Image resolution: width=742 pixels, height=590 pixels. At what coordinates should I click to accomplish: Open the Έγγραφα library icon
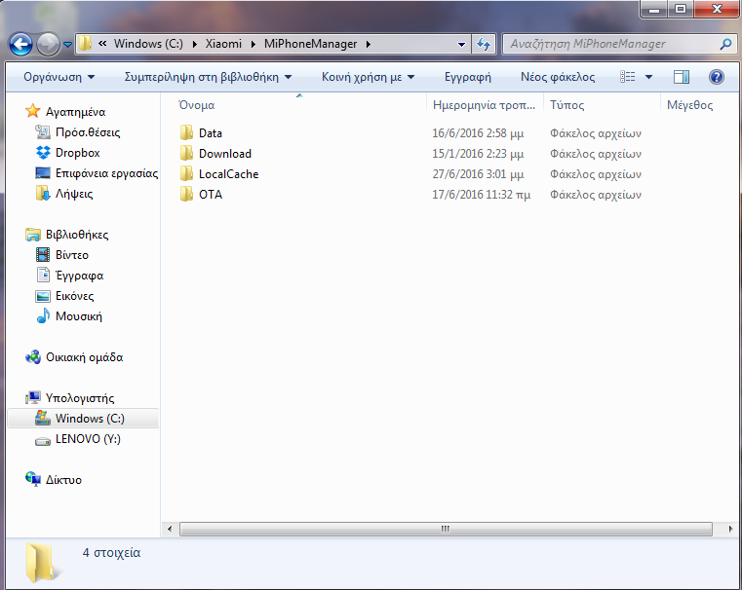click(x=43, y=275)
